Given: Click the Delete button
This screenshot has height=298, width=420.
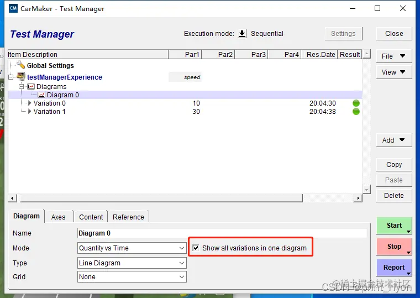Looking at the screenshot, I should 394,196.
